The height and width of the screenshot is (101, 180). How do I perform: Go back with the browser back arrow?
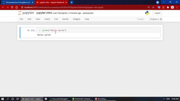3,7
